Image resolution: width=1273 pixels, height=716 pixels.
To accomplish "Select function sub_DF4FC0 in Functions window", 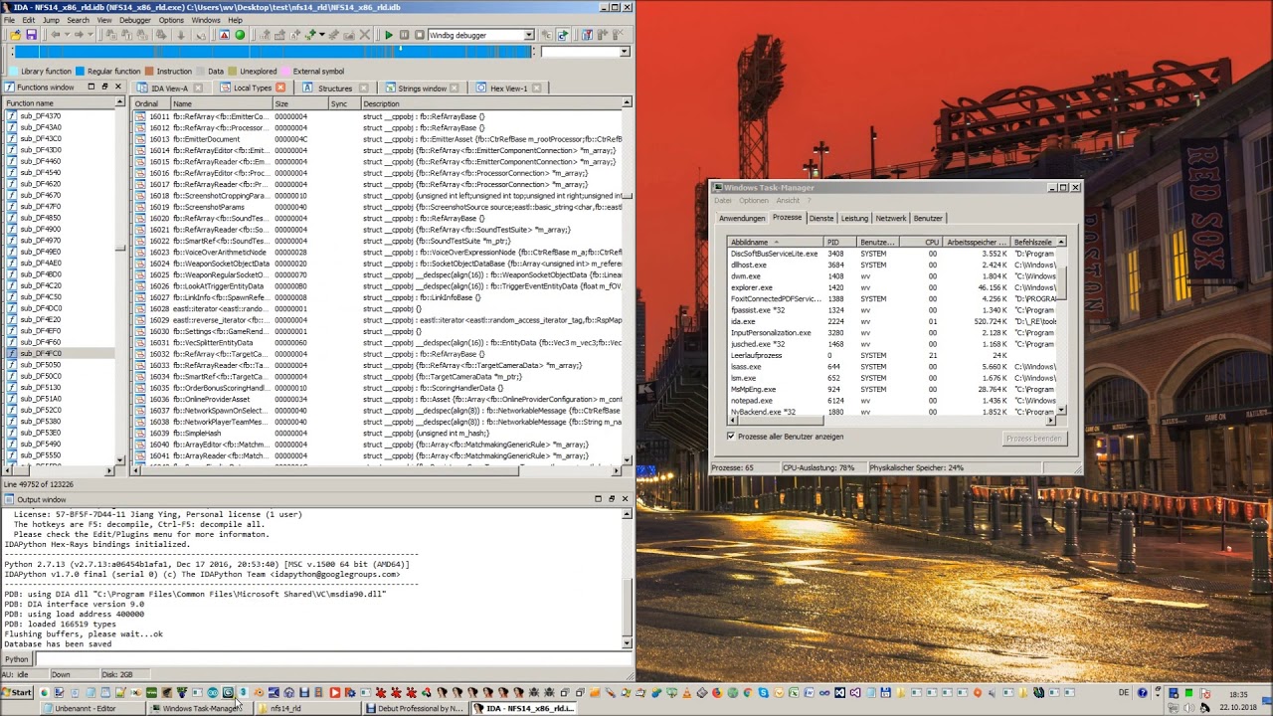I will [x=60, y=354].
